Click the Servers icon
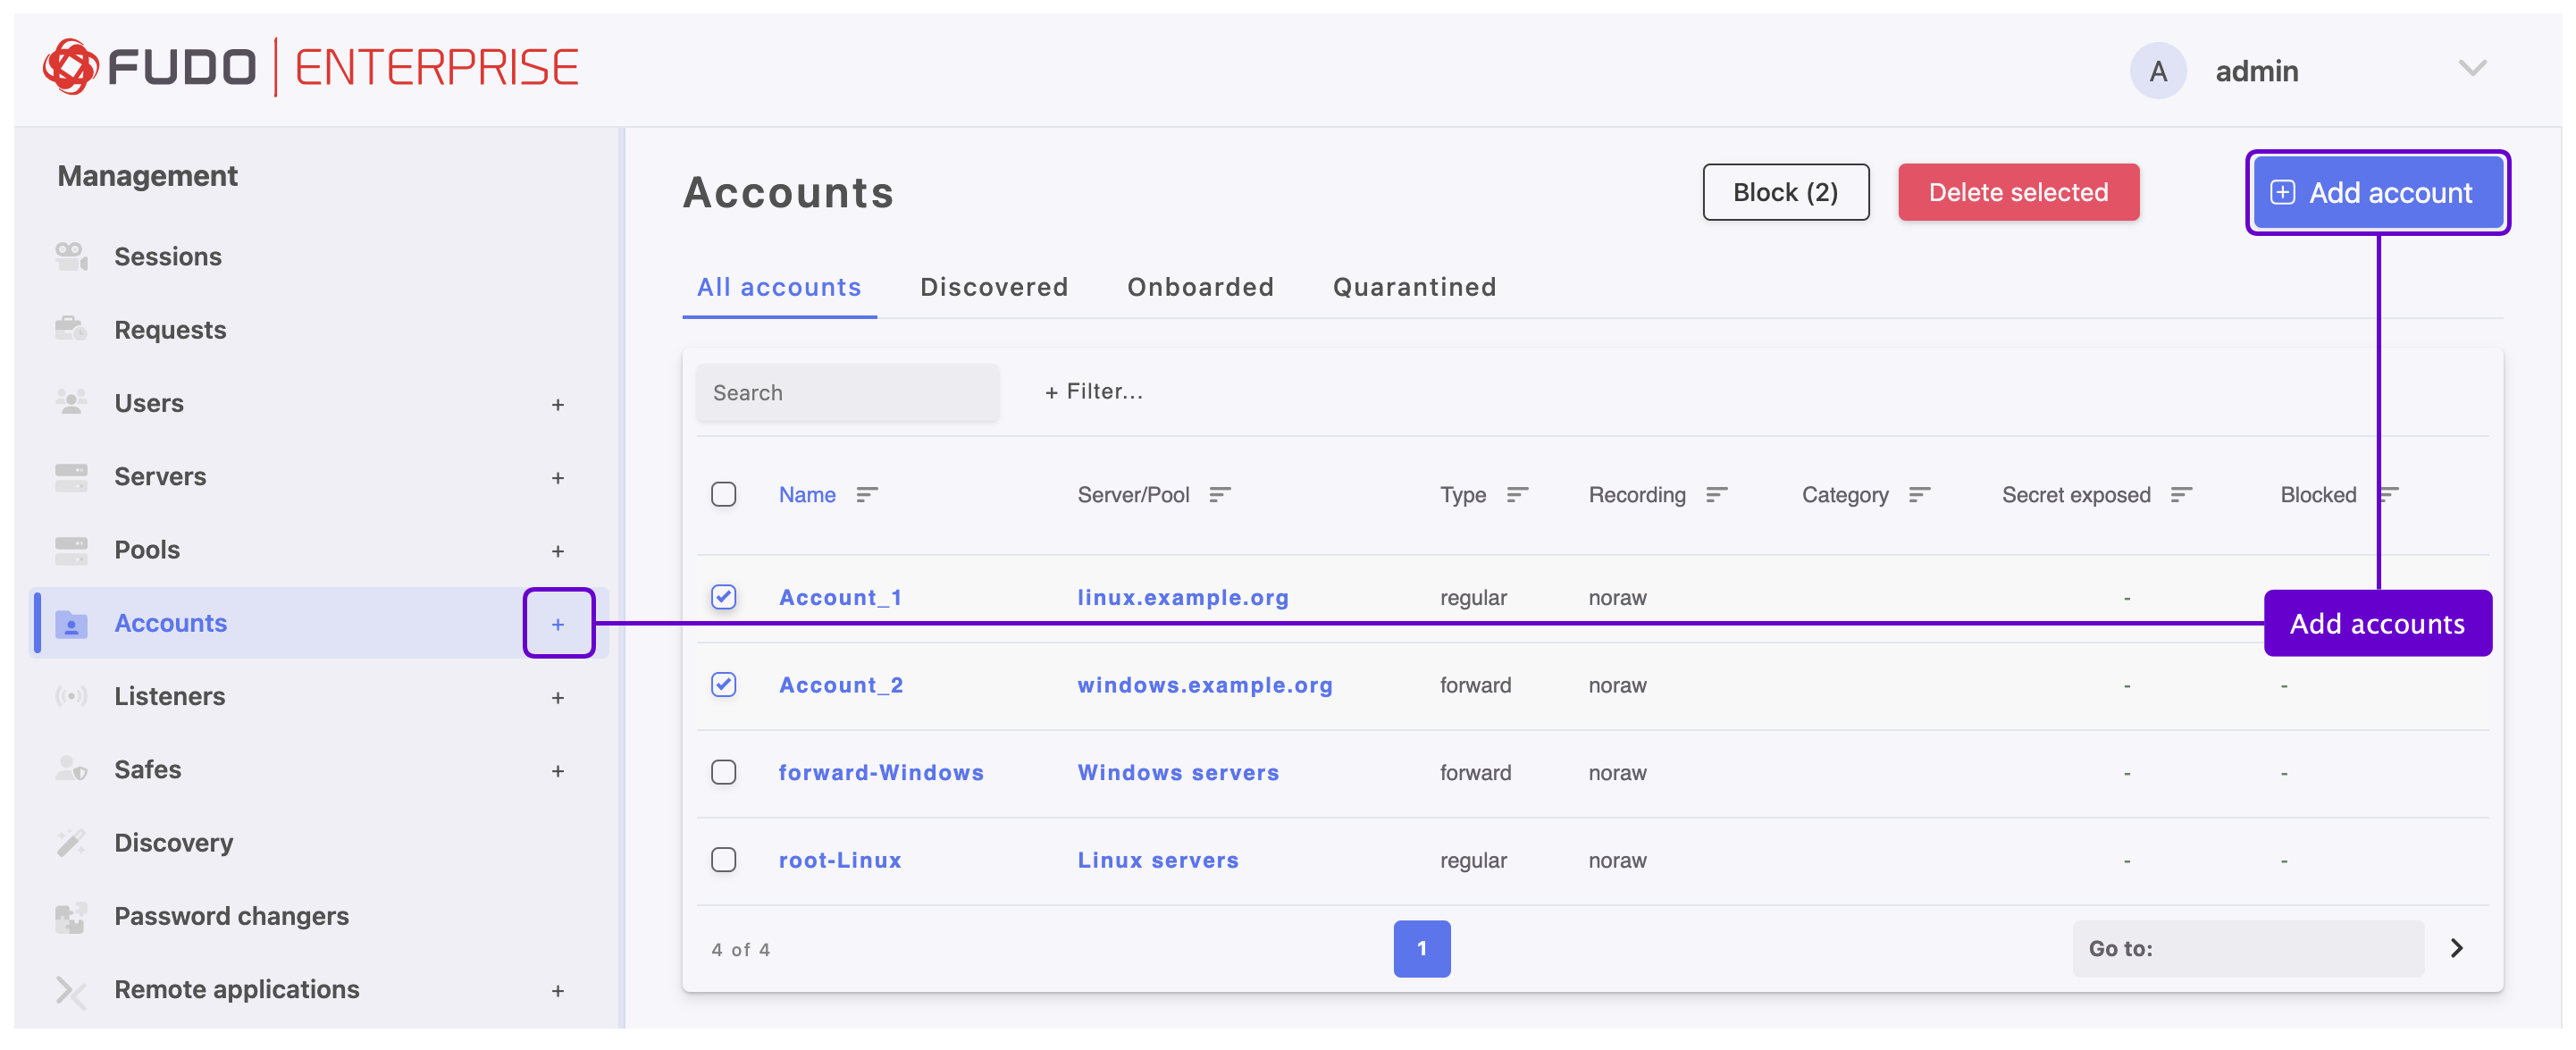Viewport: 2576px width, 1050px height. (71, 476)
